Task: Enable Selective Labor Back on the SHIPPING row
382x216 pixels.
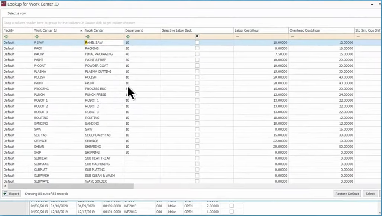Action: click(x=197, y=152)
